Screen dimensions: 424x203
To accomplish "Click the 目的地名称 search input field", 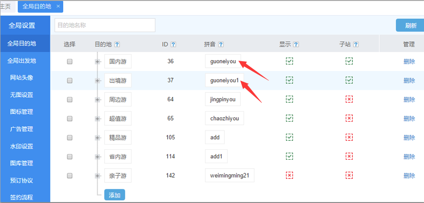I will pos(105,25).
